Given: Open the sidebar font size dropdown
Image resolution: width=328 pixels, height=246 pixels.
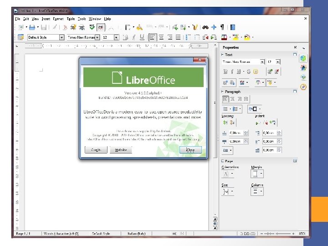Looking at the screenshot, I should click(277, 61).
